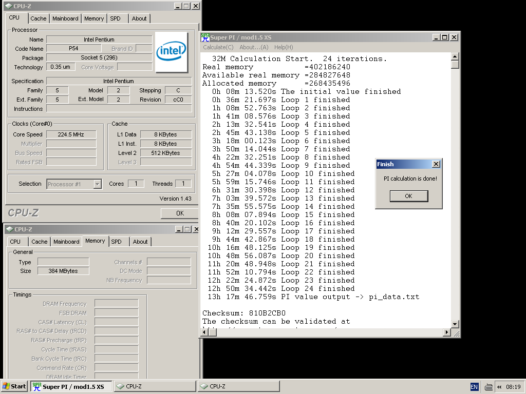
Task: Click the Revision field cC0
Action: pyautogui.click(x=178, y=100)
